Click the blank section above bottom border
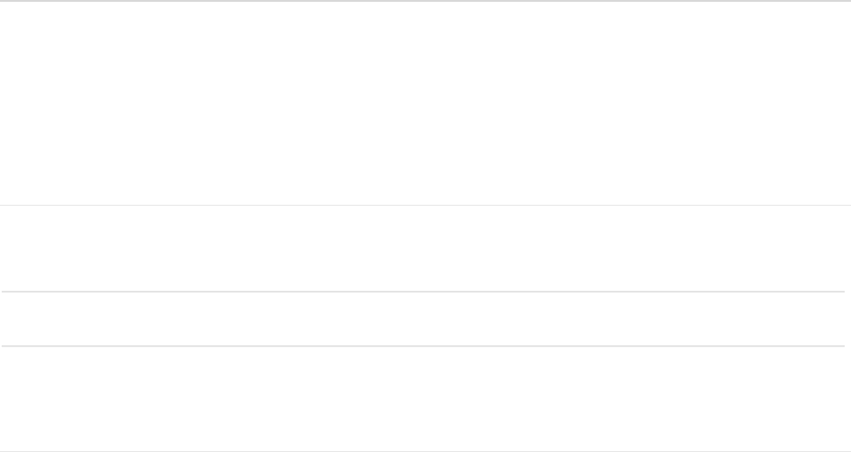 (x=425, y=398)
